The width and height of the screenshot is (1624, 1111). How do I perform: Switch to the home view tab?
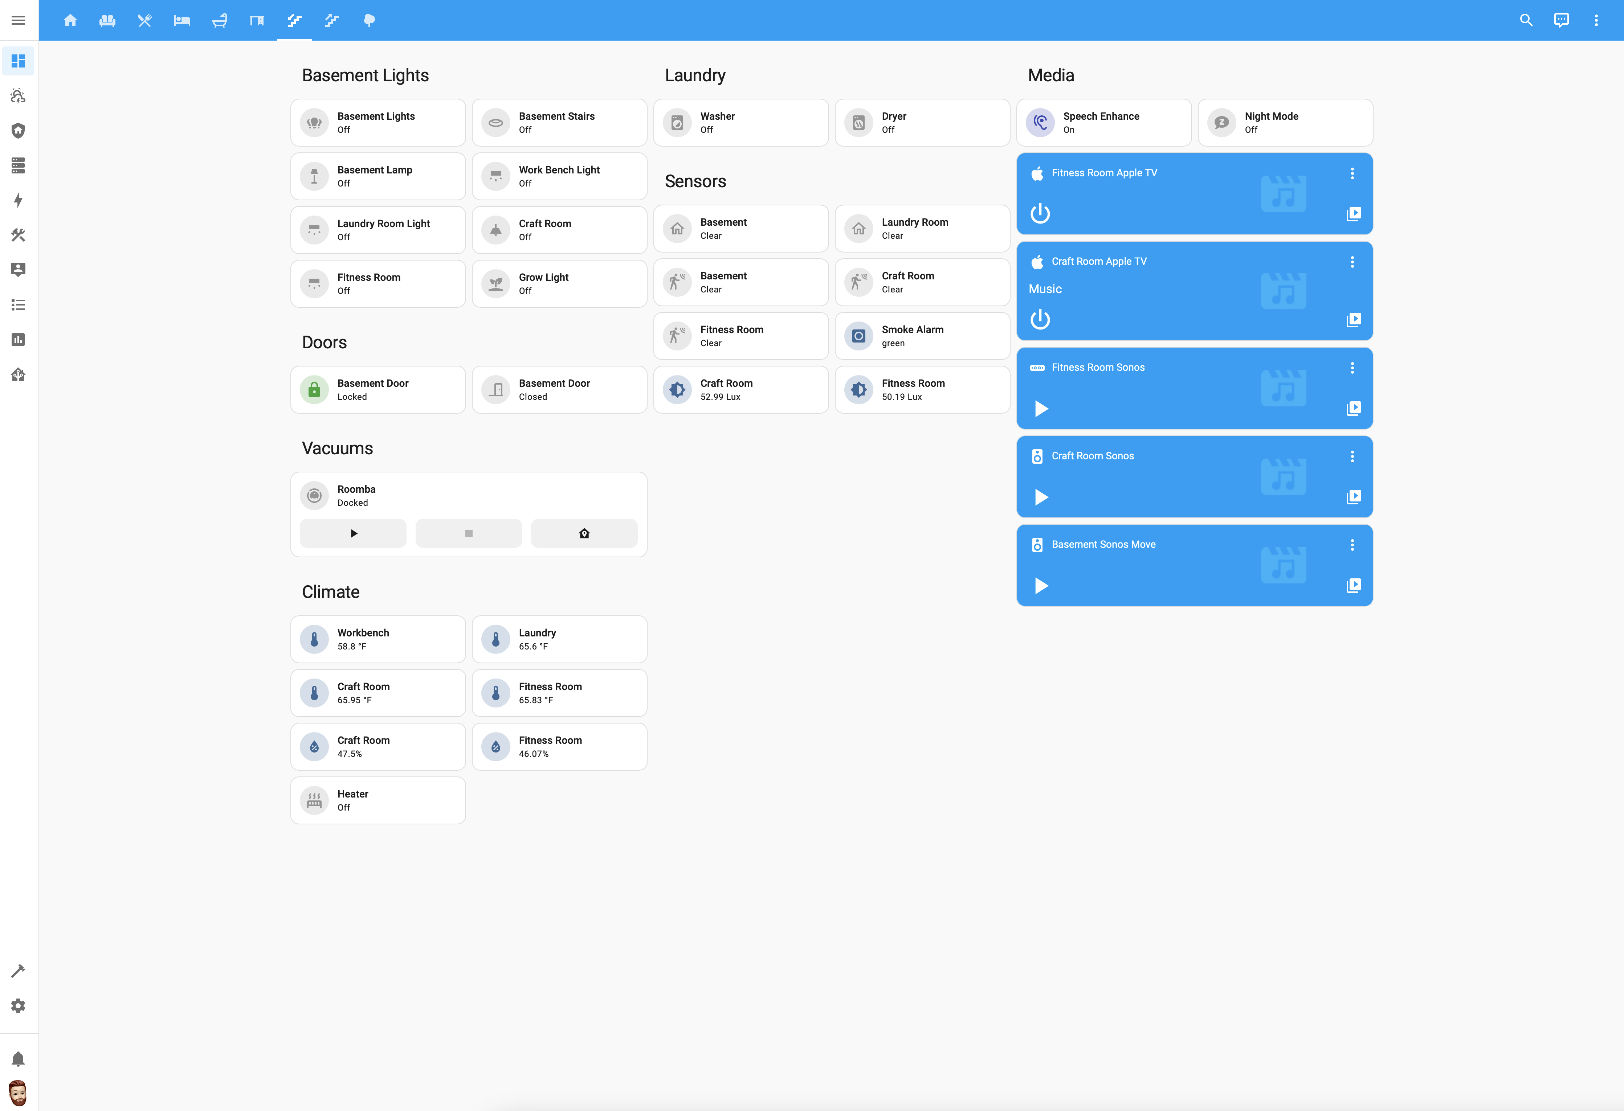point(70,20)
